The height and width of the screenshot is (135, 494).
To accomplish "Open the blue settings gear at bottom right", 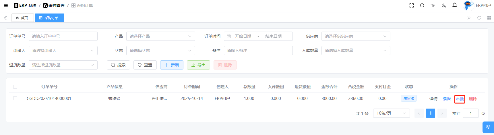I will (x=488, y=127).
